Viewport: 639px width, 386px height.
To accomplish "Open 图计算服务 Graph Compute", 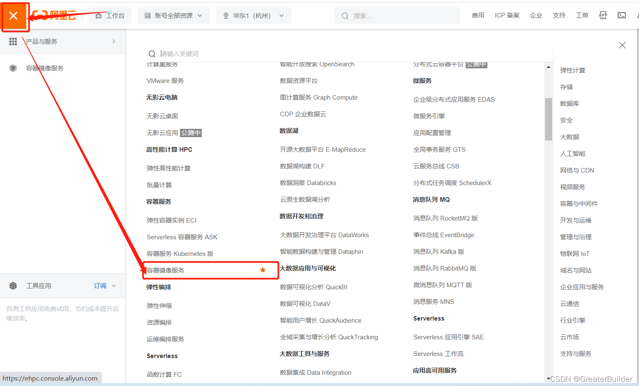I will 319,97.
